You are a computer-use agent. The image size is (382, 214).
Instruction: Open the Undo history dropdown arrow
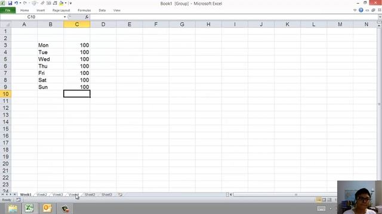point(20,3)
